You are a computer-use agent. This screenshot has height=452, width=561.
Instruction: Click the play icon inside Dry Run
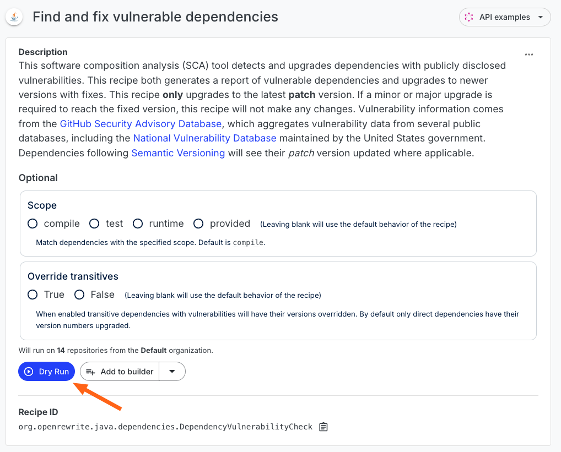pos(29,372)
